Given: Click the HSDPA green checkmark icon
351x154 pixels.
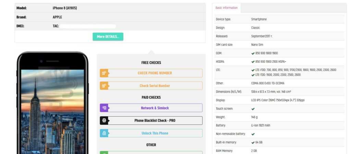Looking at the screenshot, I should (x=253, y=62).
